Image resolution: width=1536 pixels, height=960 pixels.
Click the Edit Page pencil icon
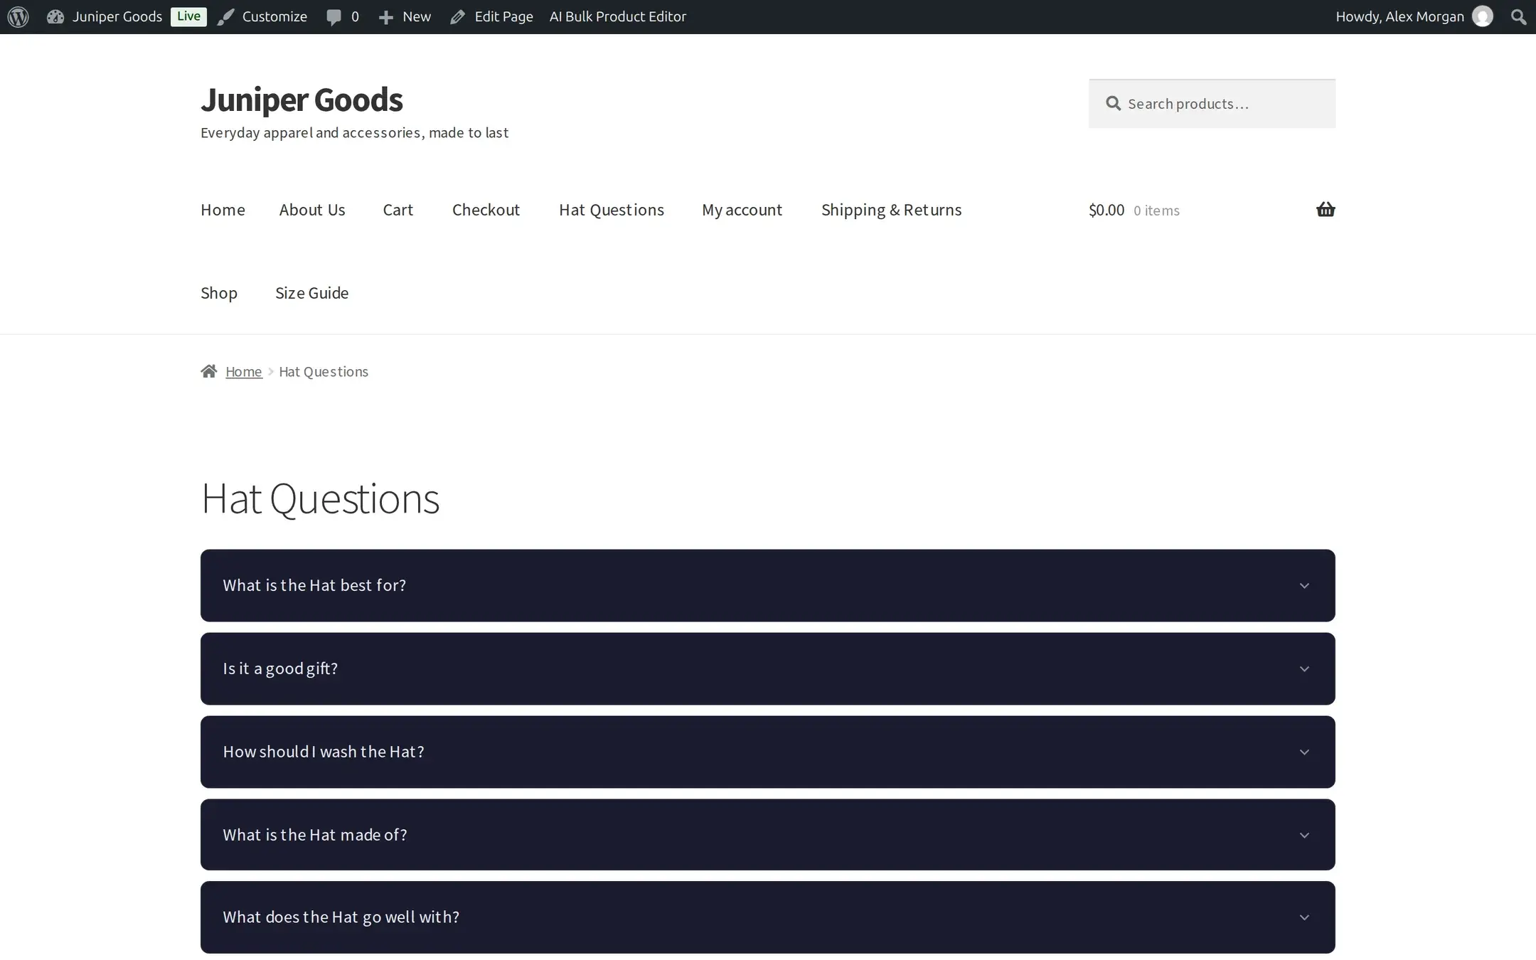[x=458, y=16]
